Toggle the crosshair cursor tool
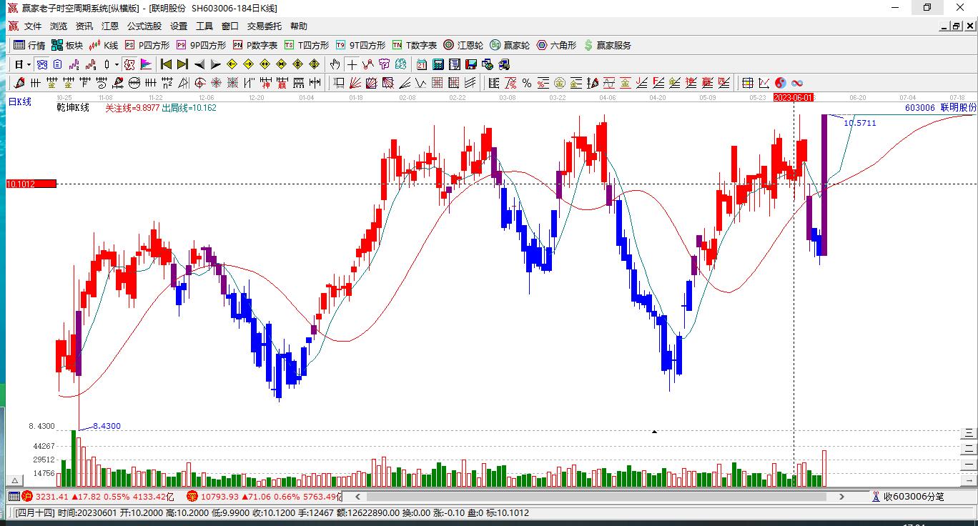This screenshot has width=978, height=526. tap(352, 64)
